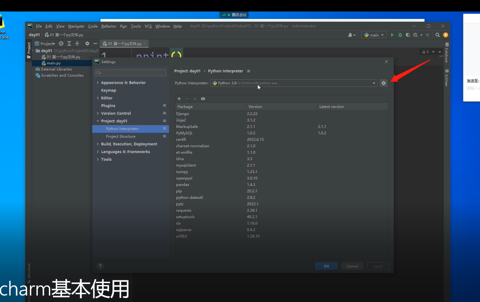Click the Tencent Meeting indicator at top
480x302 pixels.
pos(234,15)
